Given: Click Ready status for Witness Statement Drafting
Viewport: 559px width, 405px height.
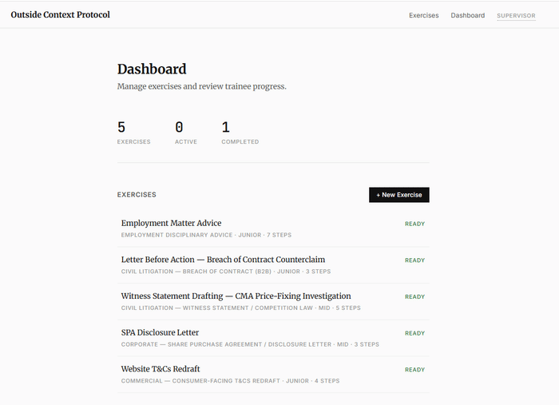Looking at the screenshot, I should (x=414, y=297).
